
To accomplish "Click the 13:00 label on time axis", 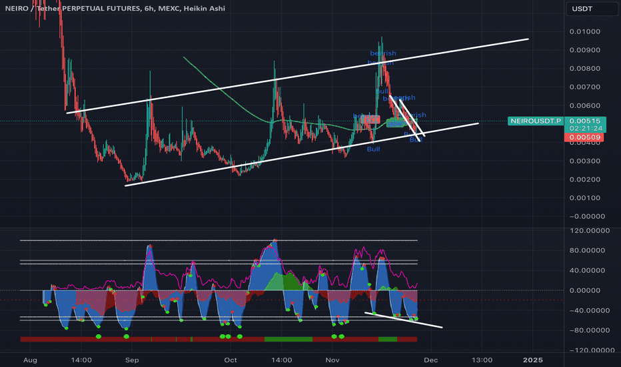I will [x=482, y=360].
